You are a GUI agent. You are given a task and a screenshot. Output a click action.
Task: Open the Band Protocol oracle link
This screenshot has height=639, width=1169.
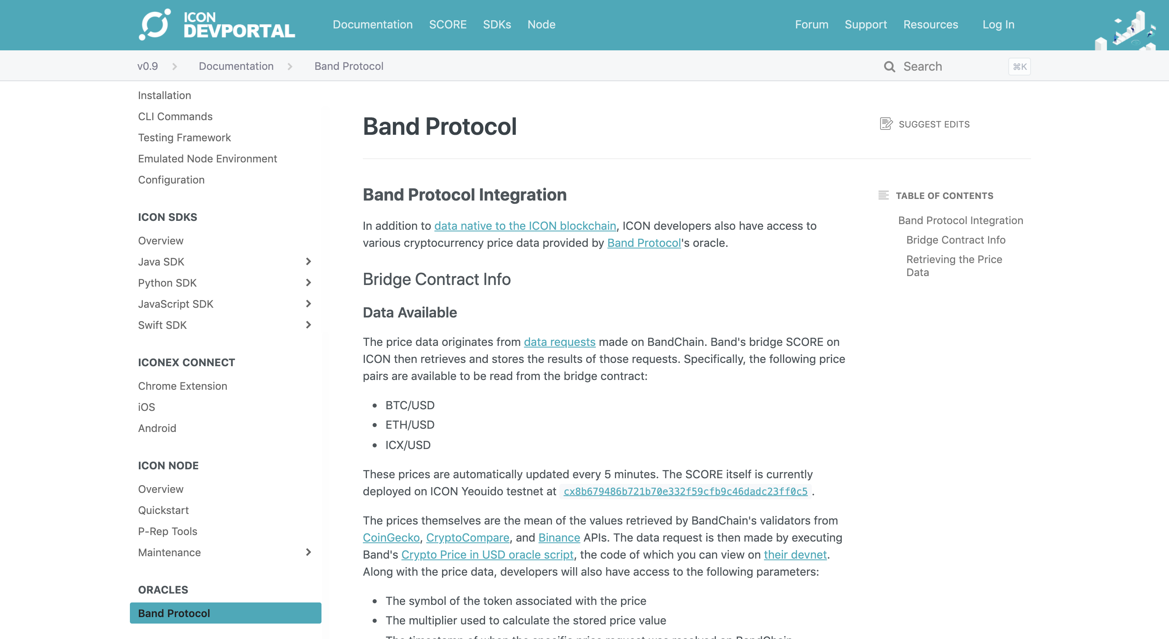click(x=644, y=243)
